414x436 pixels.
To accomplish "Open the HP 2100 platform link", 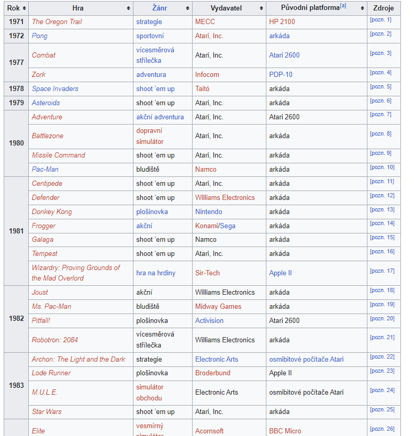I will click(x=282, y=21).
